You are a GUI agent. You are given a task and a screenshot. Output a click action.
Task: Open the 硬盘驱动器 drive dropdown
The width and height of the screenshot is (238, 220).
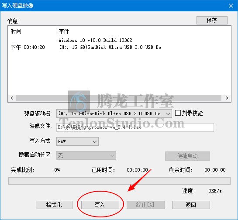pos(114,113)
